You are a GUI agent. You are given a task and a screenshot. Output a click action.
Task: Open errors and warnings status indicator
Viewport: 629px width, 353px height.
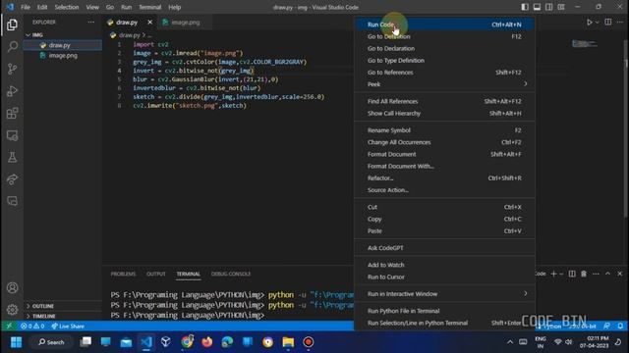[x=32, y=327]
